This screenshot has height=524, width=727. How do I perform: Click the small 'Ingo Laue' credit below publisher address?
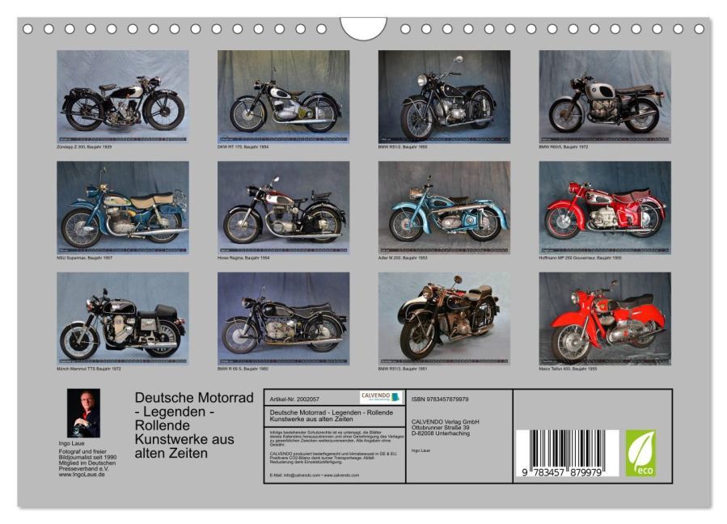coord(421,450)
